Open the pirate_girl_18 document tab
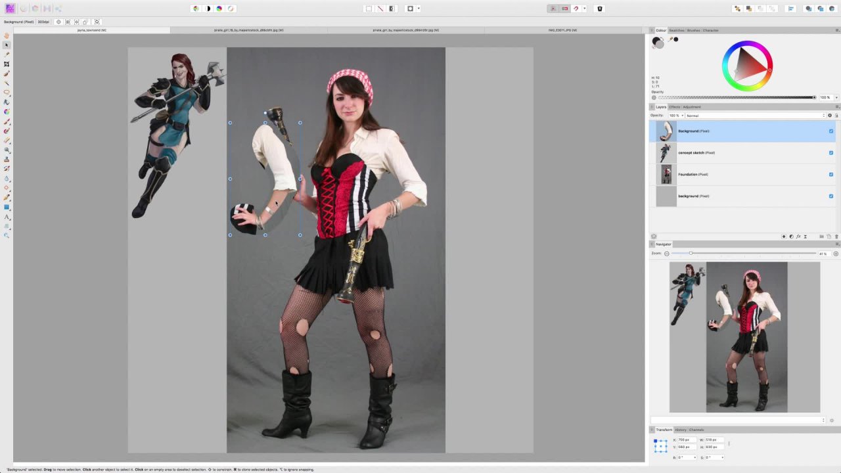 click(248, 30)
